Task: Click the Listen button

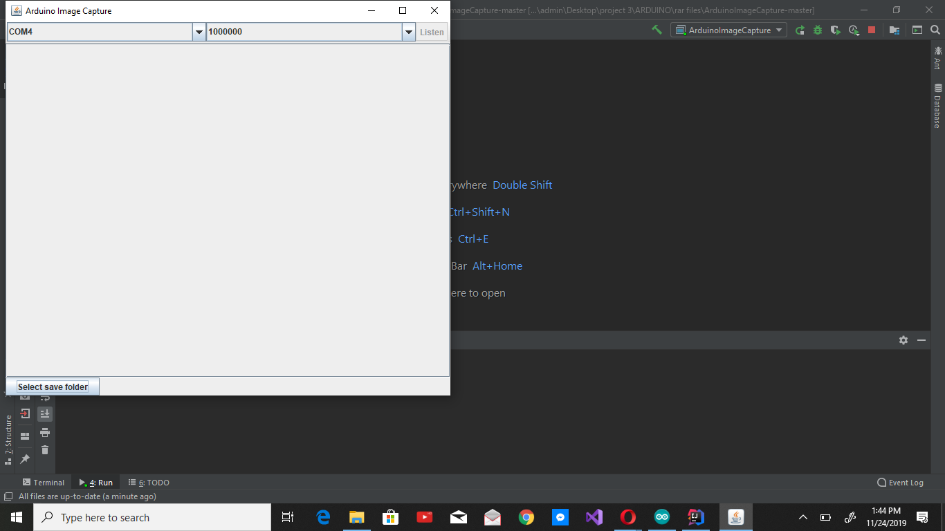Action: (431, 32)
